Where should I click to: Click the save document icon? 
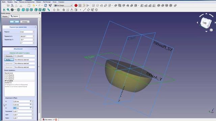(12, 5)
